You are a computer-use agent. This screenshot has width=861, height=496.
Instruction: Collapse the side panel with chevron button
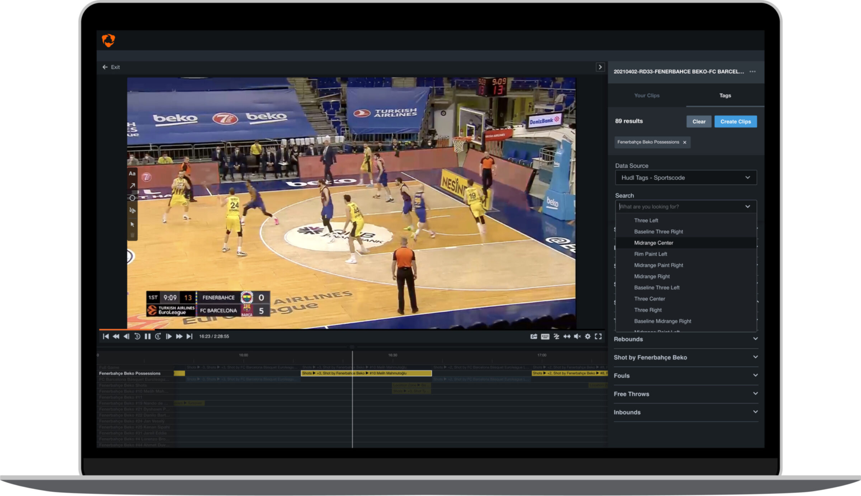[x=600, y=67]
